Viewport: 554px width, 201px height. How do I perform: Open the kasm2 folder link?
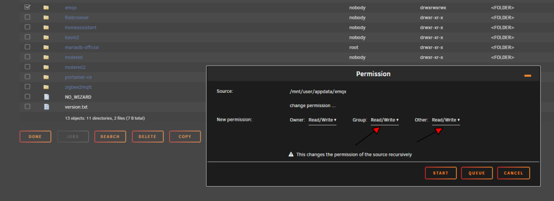[71, 38]
